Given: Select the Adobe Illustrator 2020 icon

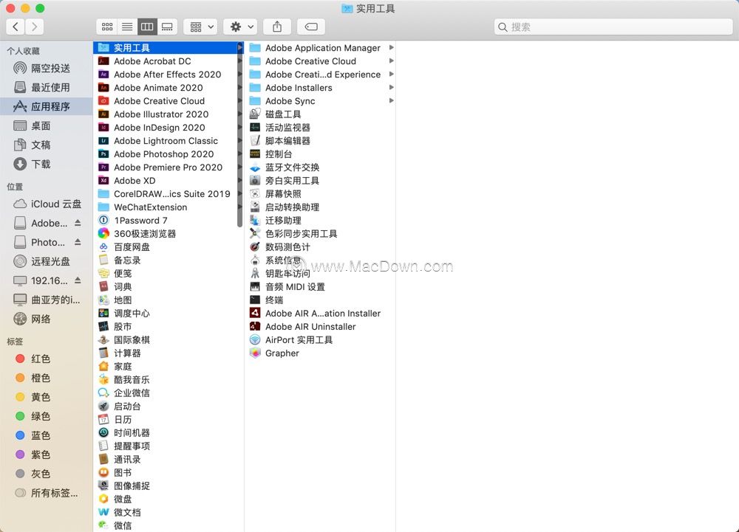Looking at the screenshot, I should point(103,114).
